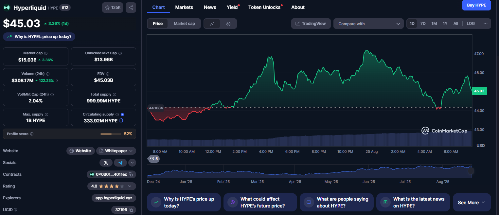499x215 pixels.
Task: Click the Profile score info icon
Action: (32, 134)
